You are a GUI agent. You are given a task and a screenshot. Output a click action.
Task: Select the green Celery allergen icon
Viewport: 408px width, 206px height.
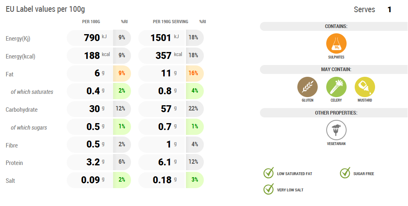(336, 87)
